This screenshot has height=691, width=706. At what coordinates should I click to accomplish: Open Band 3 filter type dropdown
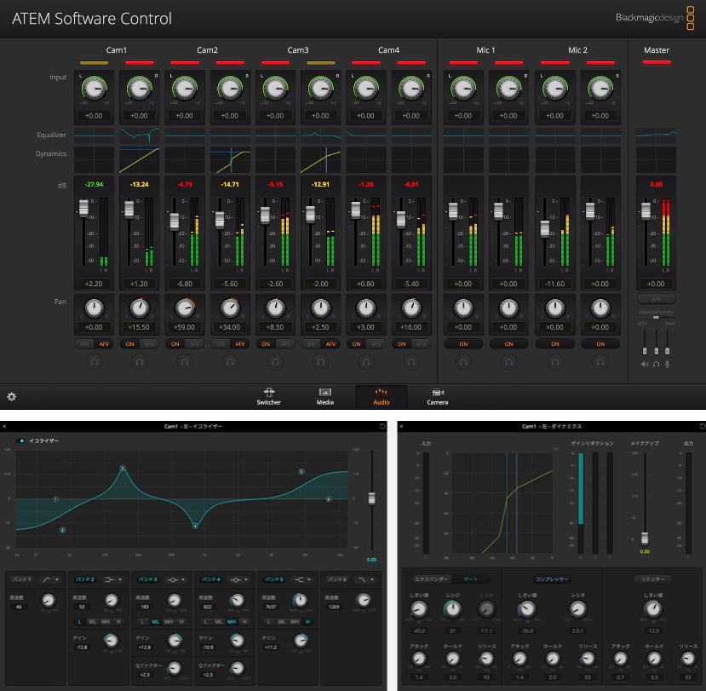pos(175,579)
